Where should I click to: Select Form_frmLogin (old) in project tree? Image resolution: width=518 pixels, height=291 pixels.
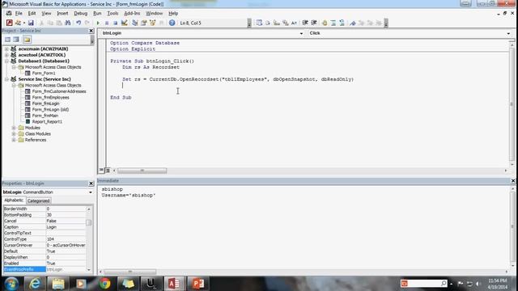tap(50, 110)
